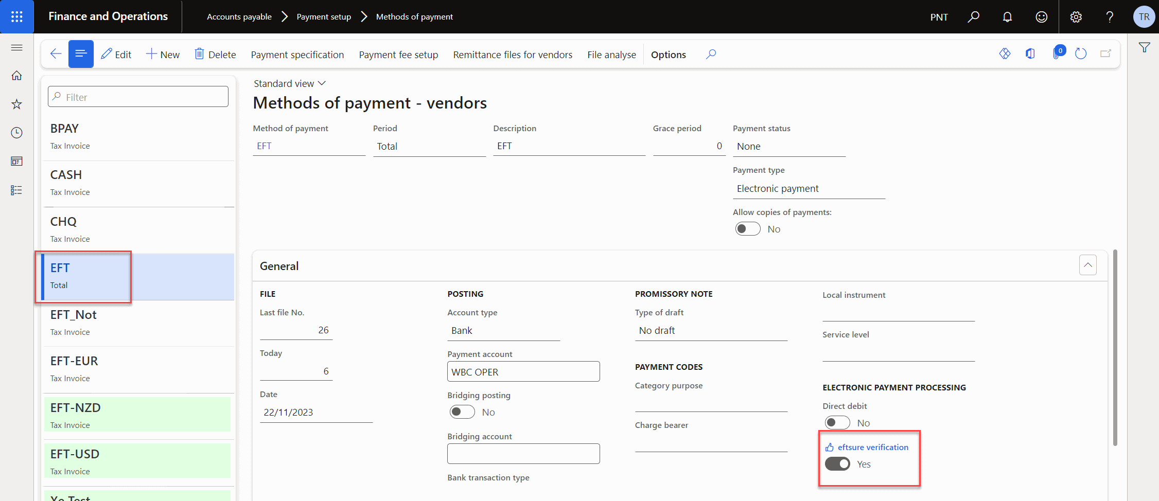
Task: Click the eftsure thumbs-up icon
Action: click(829, 448)
